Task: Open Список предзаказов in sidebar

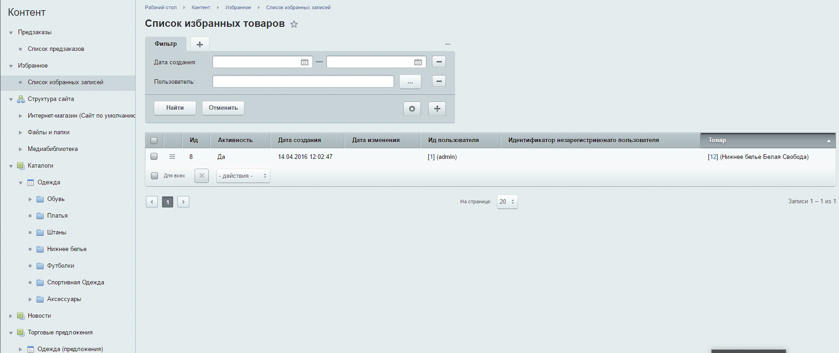Action: (x=56, y=49)
